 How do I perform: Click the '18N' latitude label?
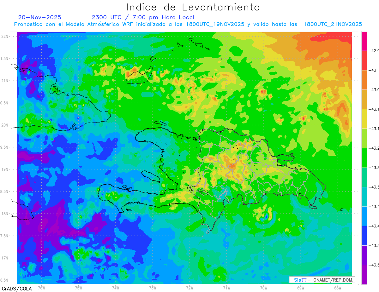point(5,214)
